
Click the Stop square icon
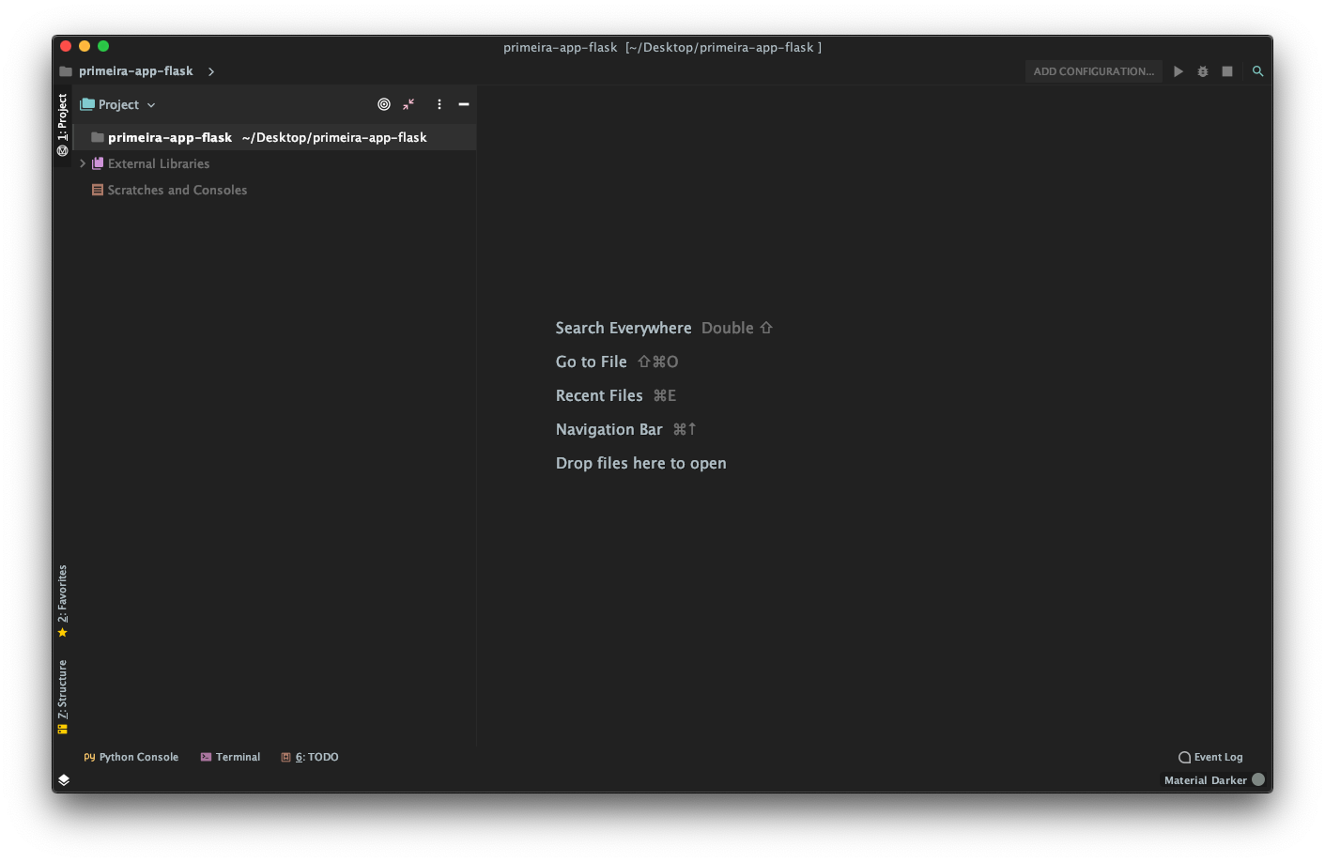1227,71
